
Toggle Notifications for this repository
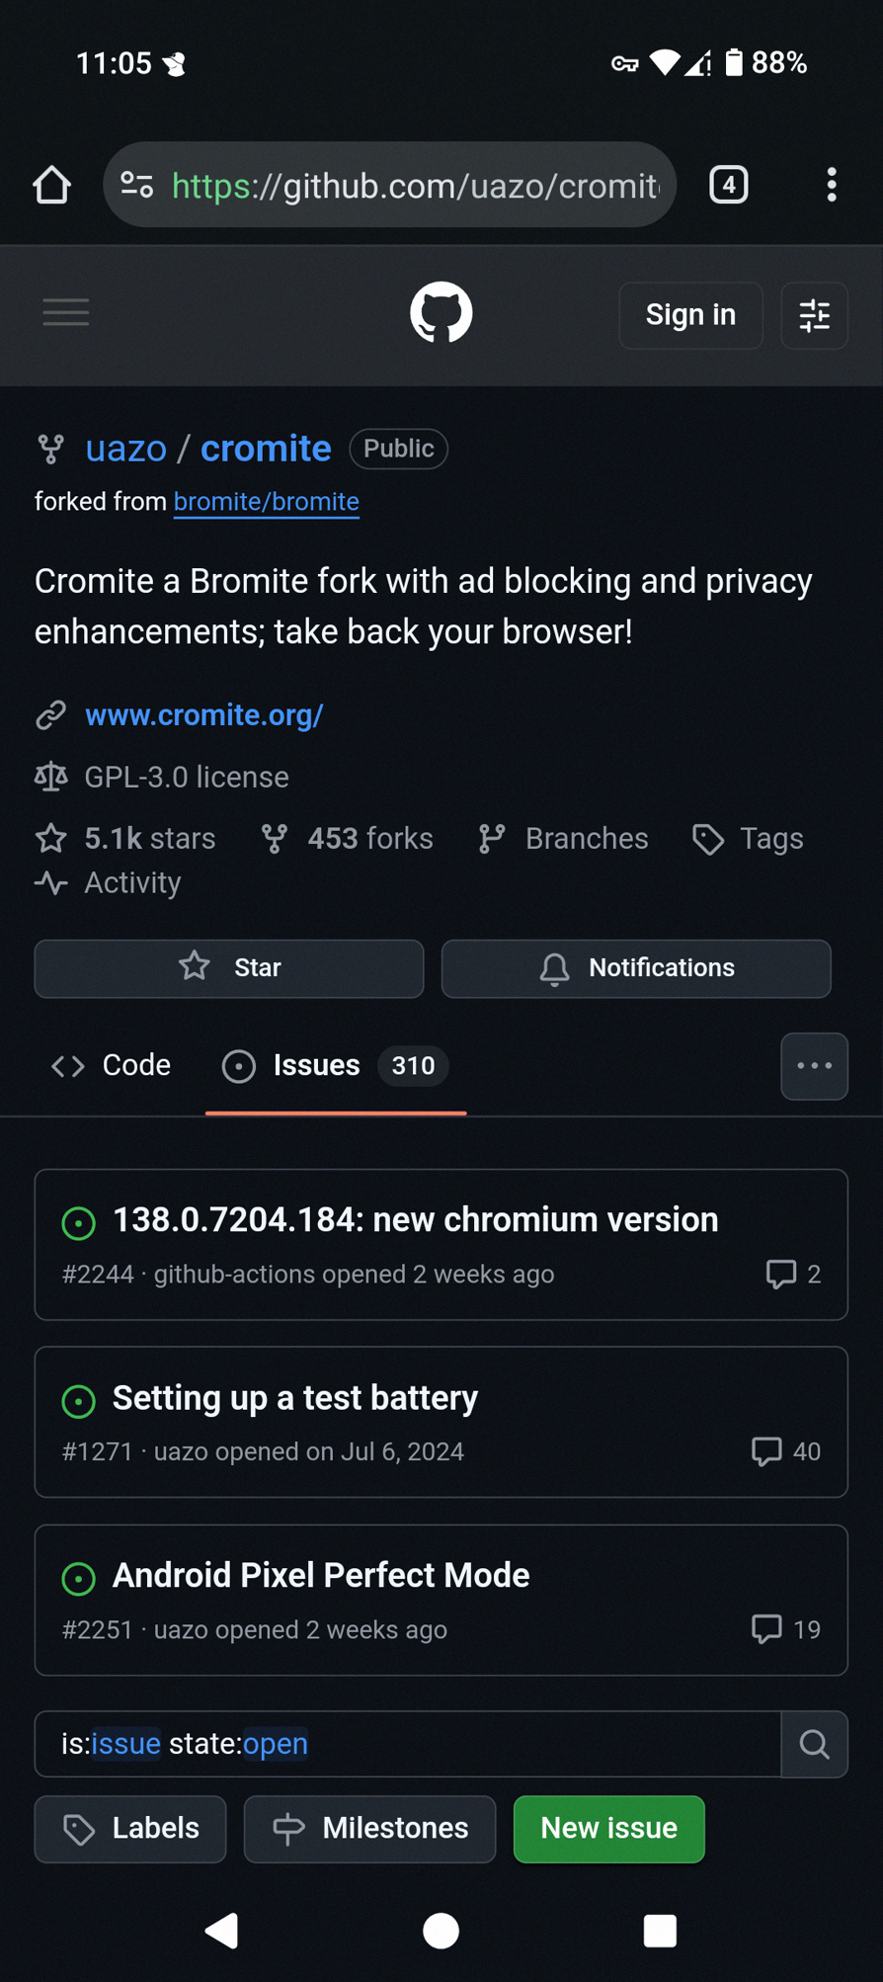[x=636, y=968]
